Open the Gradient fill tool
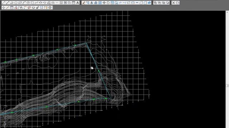 tap(65, 3)
